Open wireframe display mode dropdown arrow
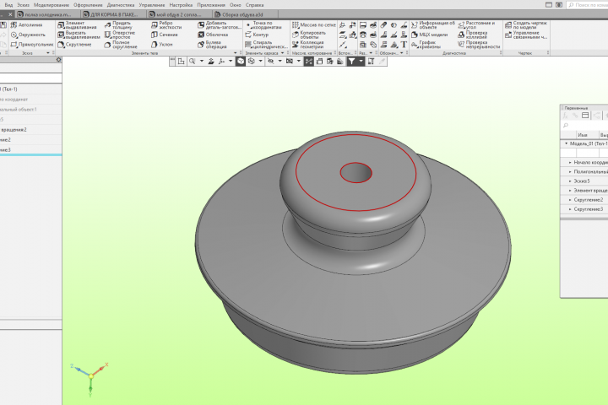608x405 pixels. coord(261,62)
